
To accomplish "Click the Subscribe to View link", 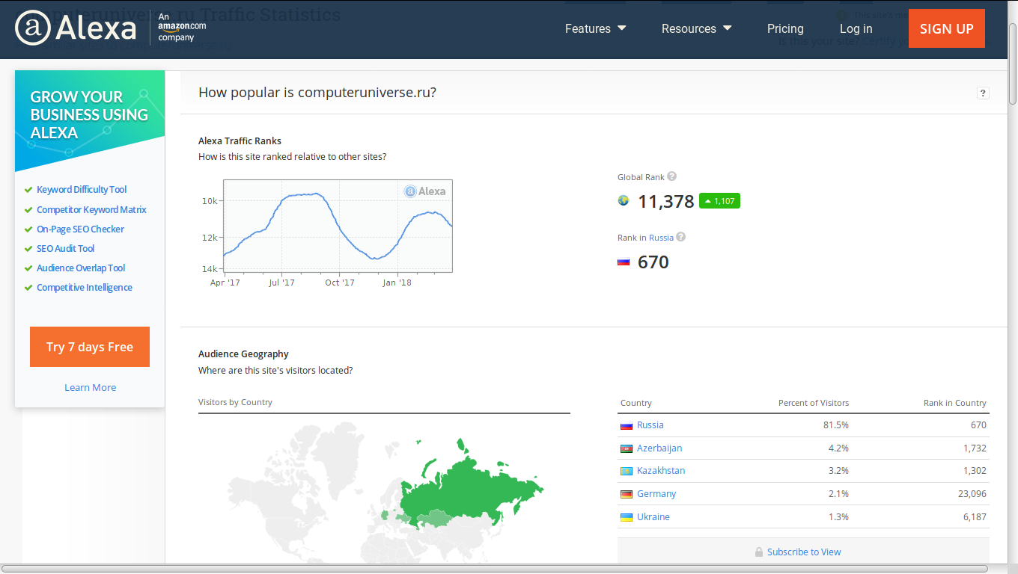I will [x=804, y=552].
